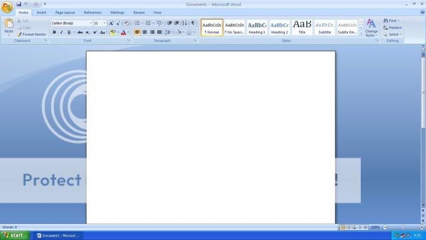
Task: Toggle Show/Hide paragraph marks
Action: (x=193, y=23)
